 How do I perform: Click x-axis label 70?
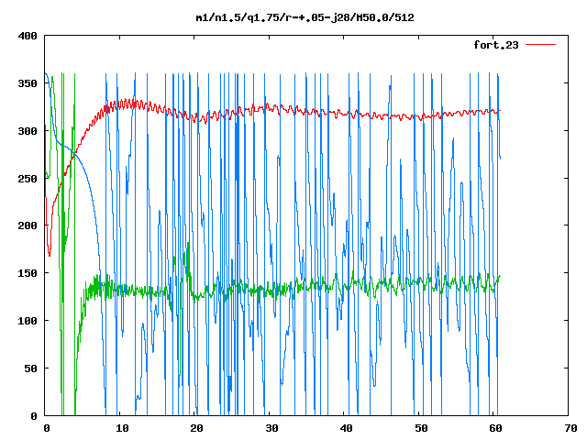point(570,428)
